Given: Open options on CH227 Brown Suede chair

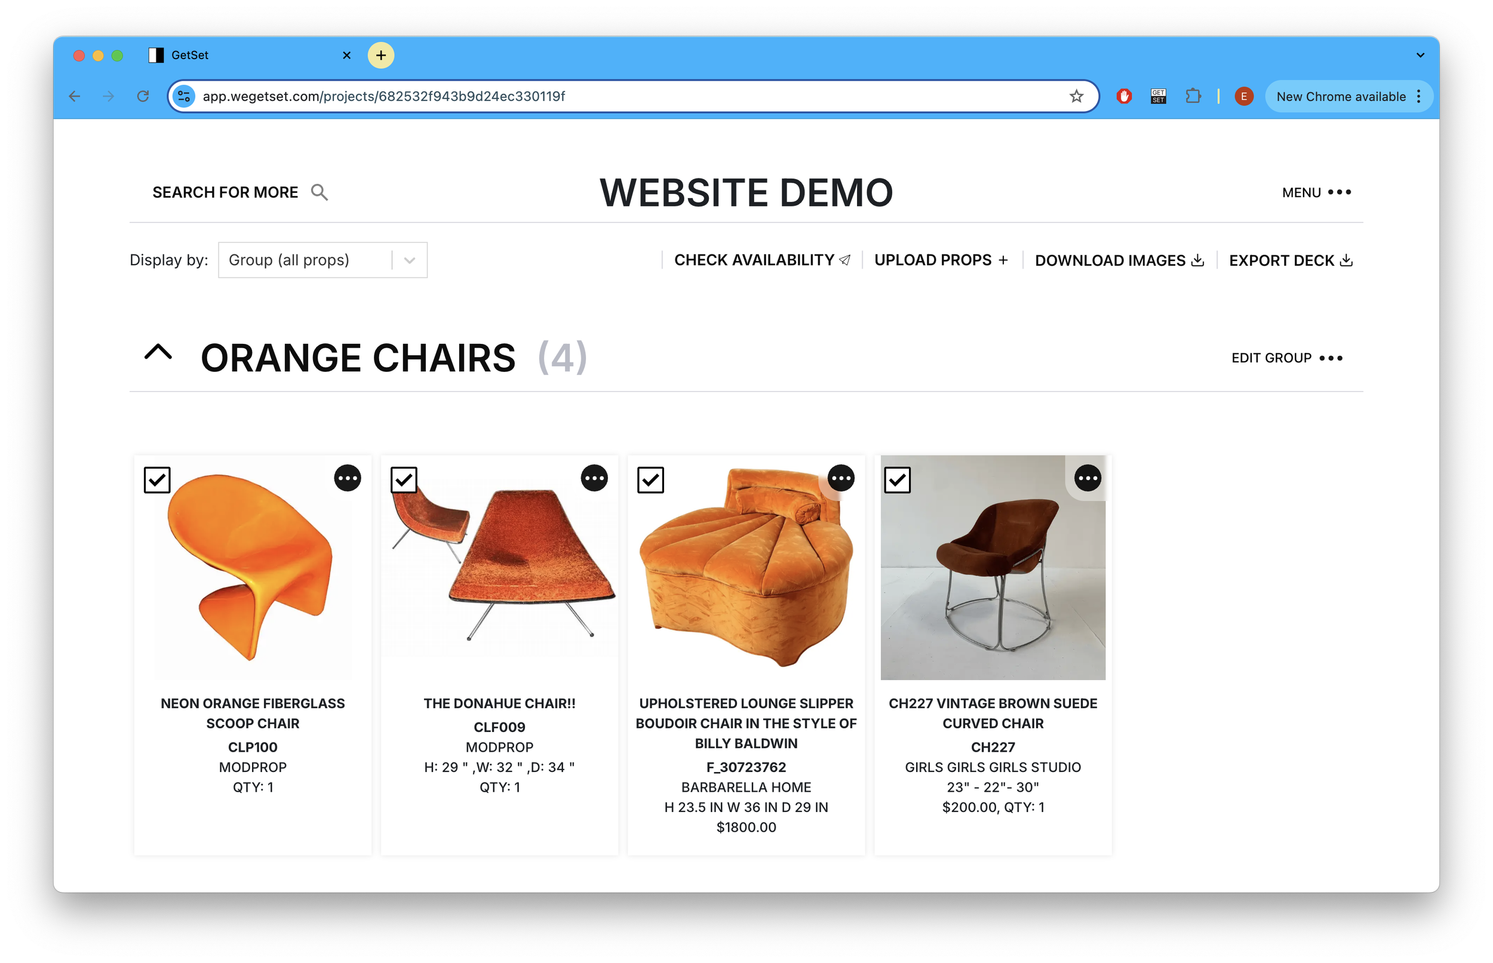Looking at the screenshot, I should 1088,478.
